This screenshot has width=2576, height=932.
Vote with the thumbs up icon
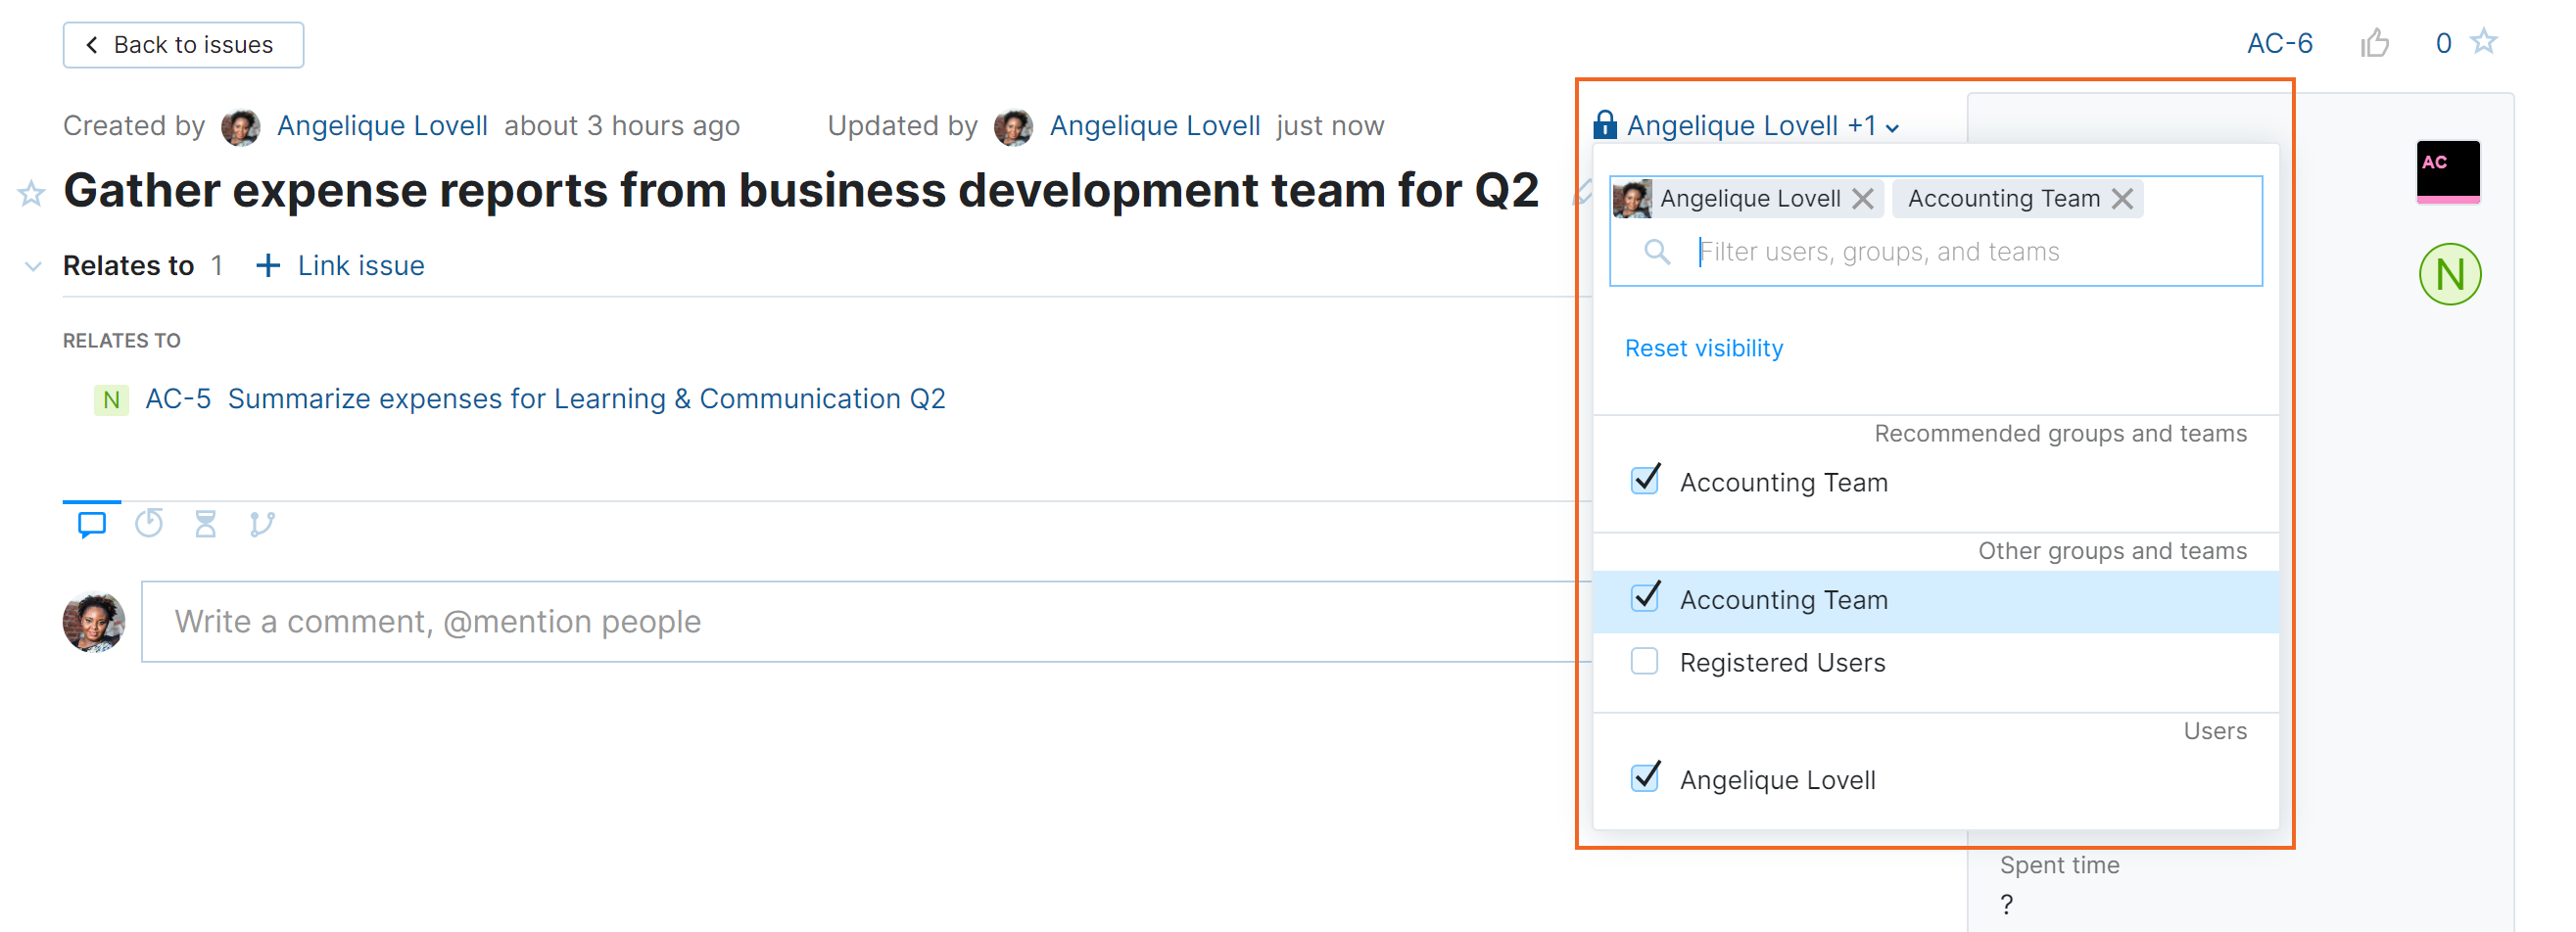[2376, 43]
